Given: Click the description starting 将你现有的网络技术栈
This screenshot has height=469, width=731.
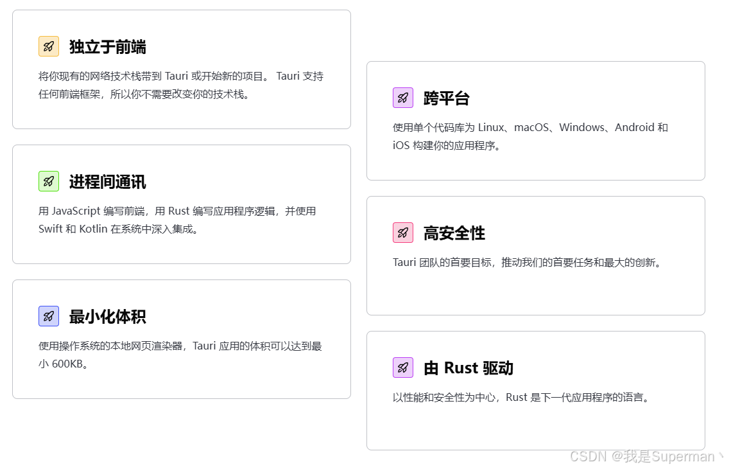Looking at the screenshot, I should click(181, 85).
